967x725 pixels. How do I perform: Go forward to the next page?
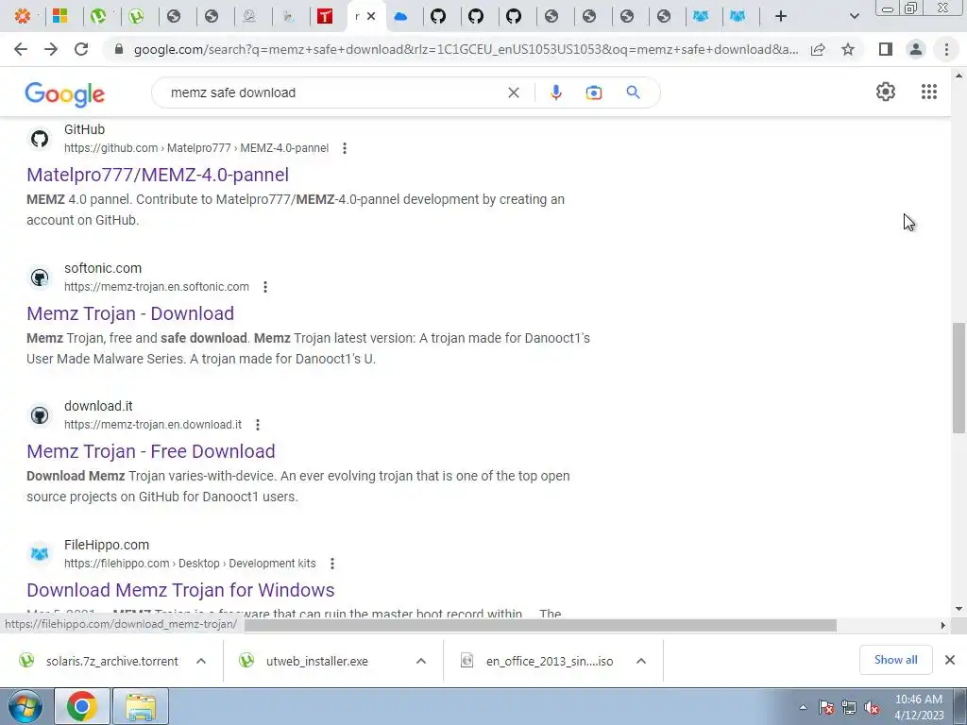click(x=51, y=49)
